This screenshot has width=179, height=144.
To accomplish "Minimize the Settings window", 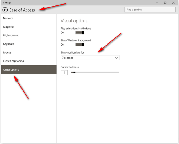I will pyautogui.click(x=158, y=3).
